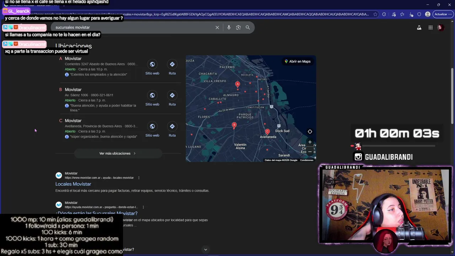Click map pin A near Almagro

(237, 84)
